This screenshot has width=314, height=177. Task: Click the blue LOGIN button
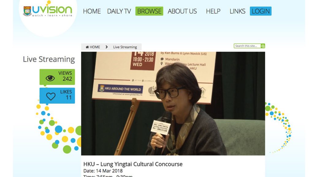pyautogui.click(x=261, y=11)
